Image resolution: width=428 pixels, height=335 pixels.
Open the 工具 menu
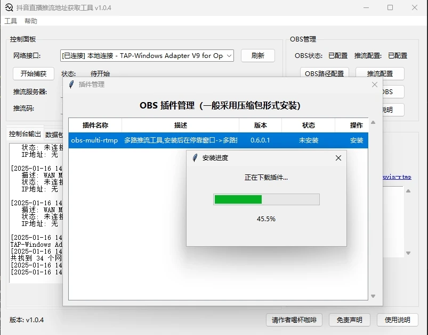coord(11,21)
